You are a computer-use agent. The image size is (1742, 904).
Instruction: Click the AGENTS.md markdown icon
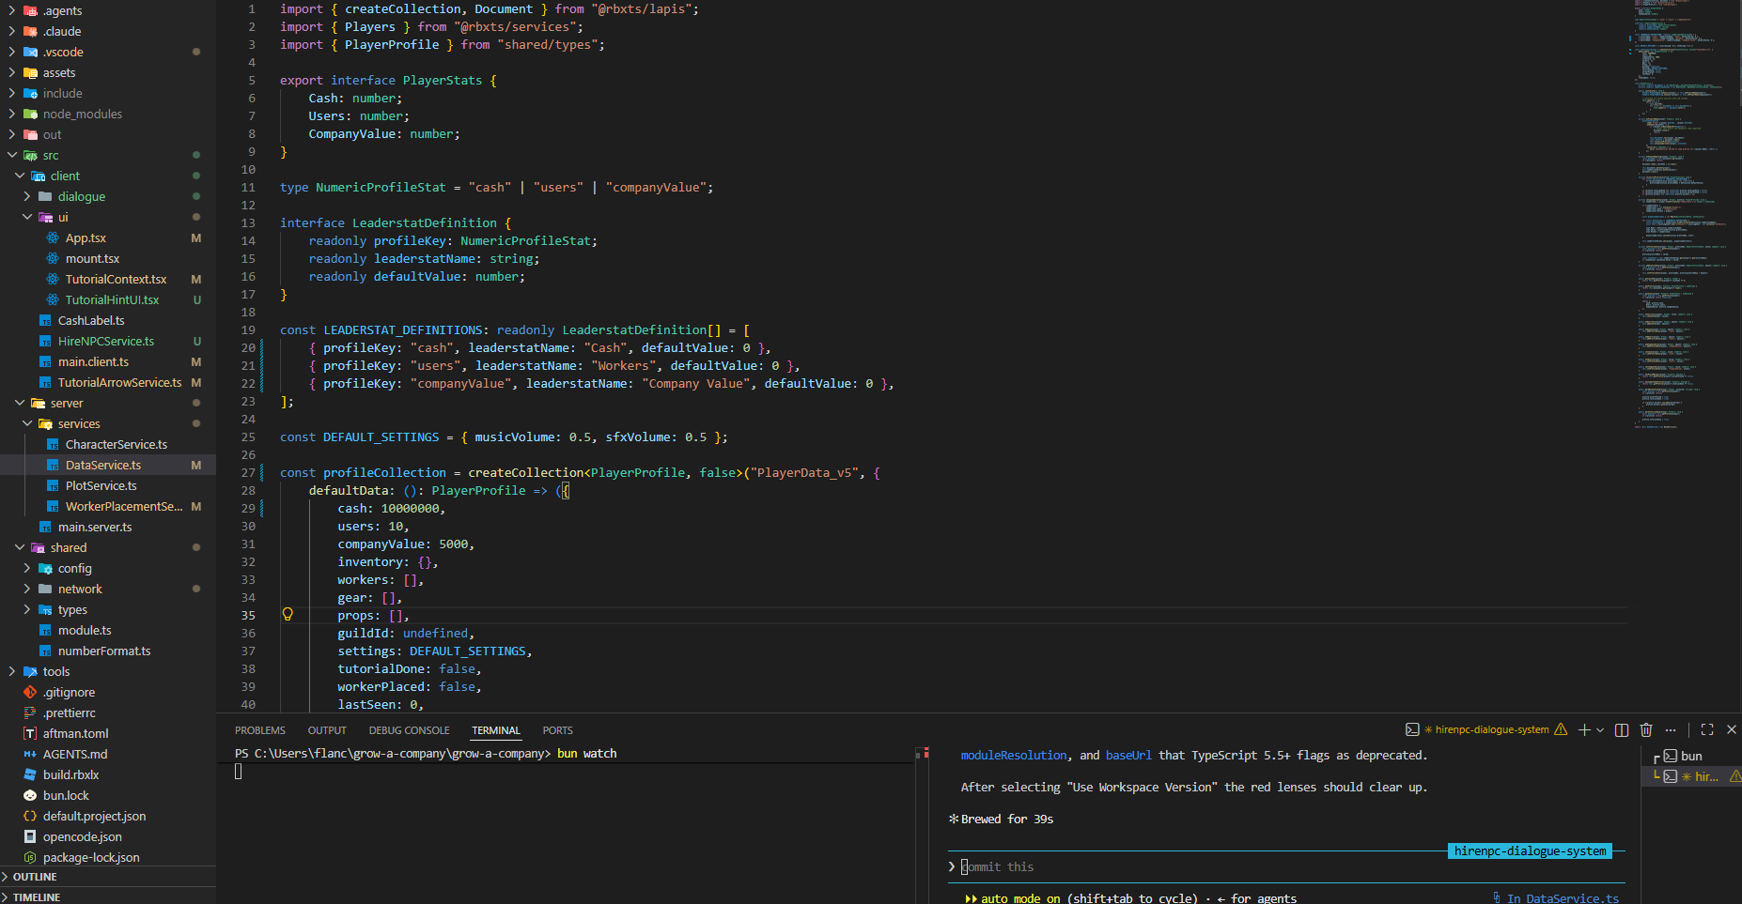tap(30, 754)
